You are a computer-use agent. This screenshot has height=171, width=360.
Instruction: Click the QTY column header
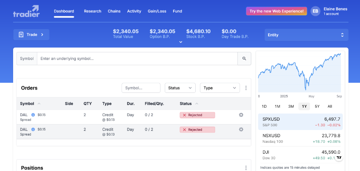[88, 104]
